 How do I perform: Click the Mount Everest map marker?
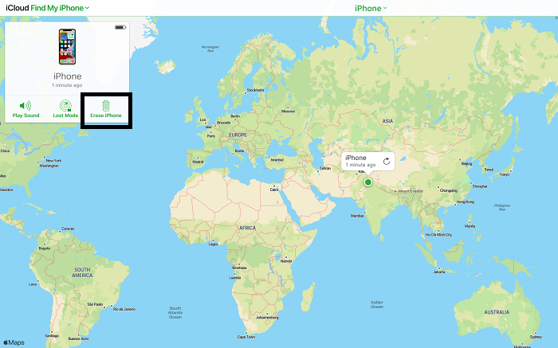396,191
